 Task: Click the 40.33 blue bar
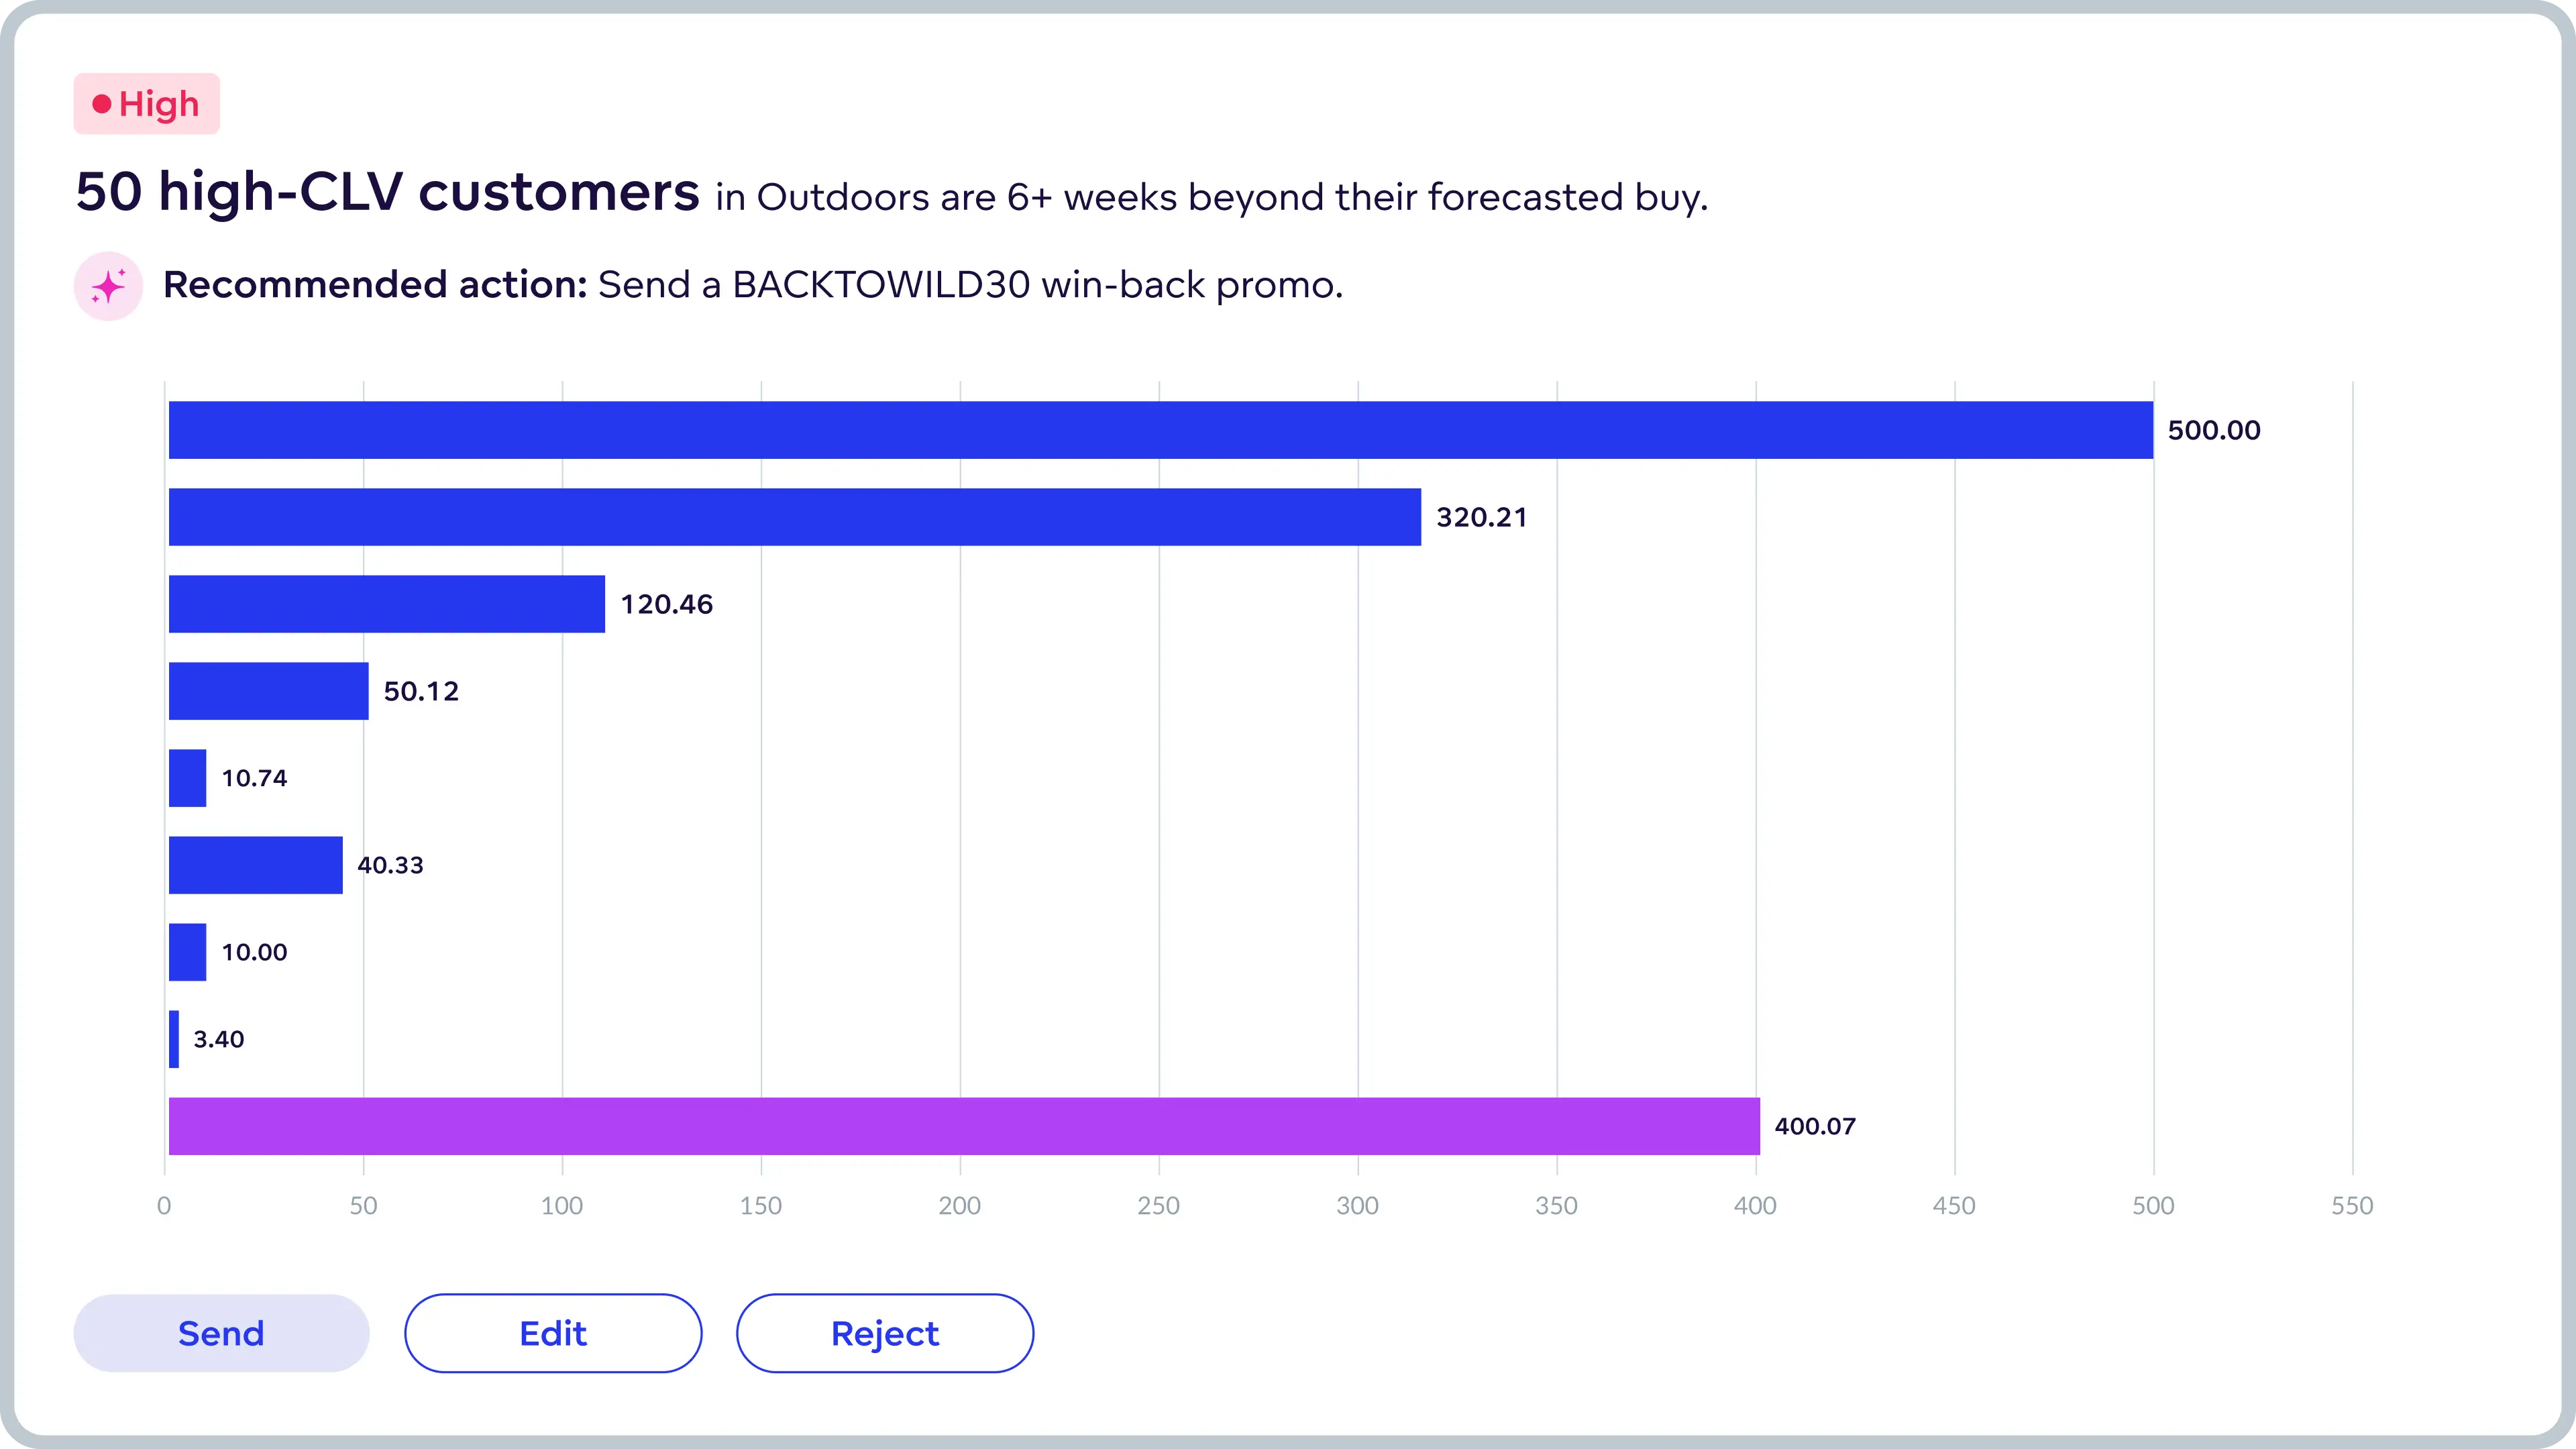[255, 865]
